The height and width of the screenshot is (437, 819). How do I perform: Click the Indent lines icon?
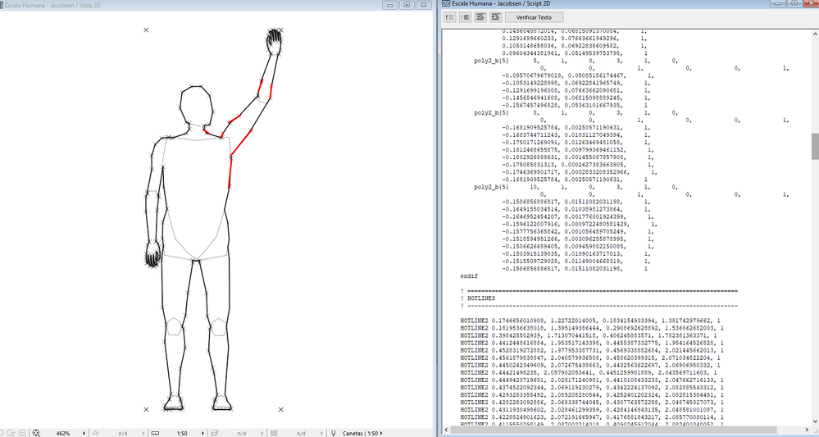click(480, 17)
